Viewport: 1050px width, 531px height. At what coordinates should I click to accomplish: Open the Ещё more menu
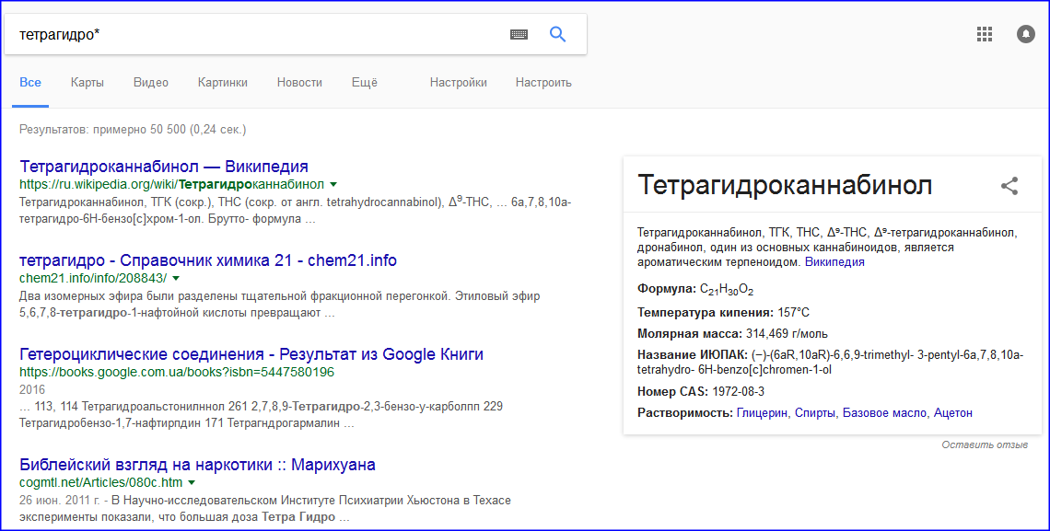point(364,83)
